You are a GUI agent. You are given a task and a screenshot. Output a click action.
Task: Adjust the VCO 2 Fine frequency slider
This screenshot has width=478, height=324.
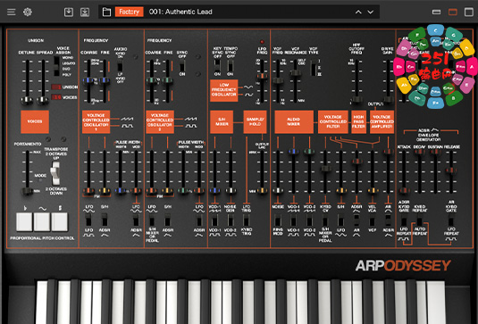(167, 80)
